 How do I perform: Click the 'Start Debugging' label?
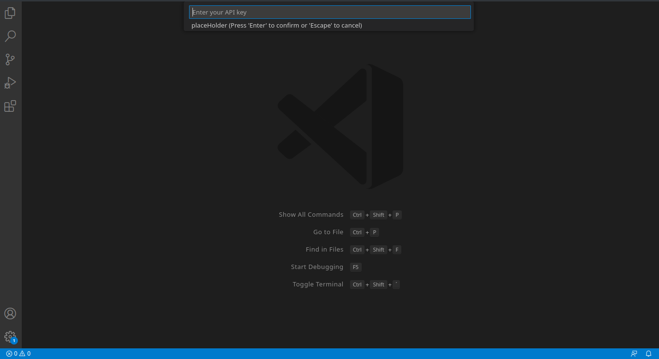(317, 267)
